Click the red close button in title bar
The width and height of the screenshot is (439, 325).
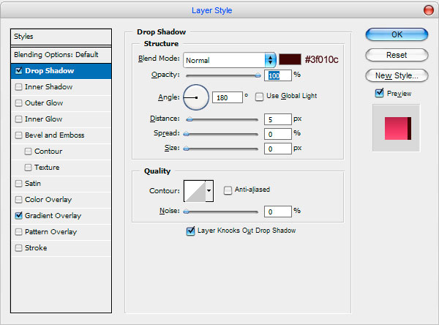tap(428, 10)
